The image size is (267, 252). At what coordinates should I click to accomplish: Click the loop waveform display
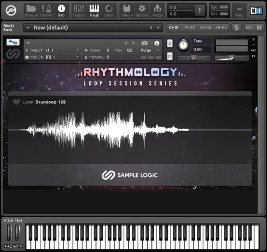pos(130,130)
